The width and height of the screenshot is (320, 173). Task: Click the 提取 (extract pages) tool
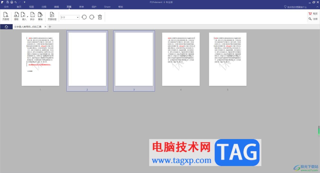[x=16, y=16]
